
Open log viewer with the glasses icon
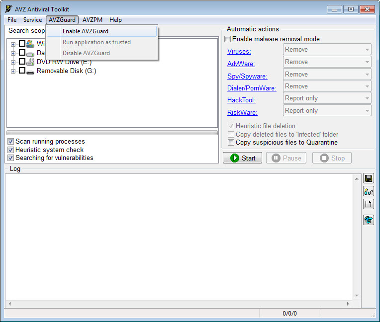(369, 191)
